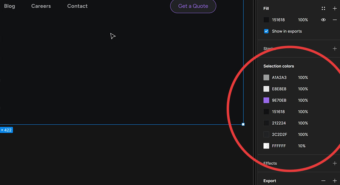Viewport: 340px width, 185px height.
Task: Uncheck Show in exports checkbox
Action: [x=266, y=31]
